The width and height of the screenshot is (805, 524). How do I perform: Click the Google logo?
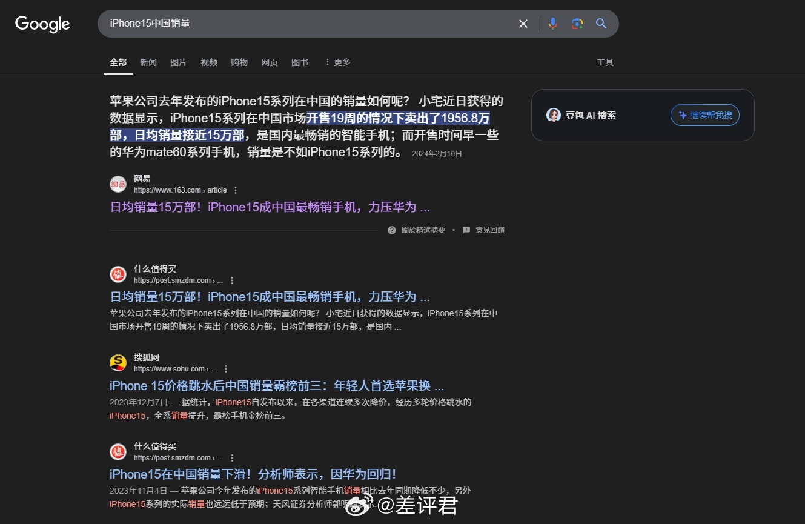click(x=42, y=24)
